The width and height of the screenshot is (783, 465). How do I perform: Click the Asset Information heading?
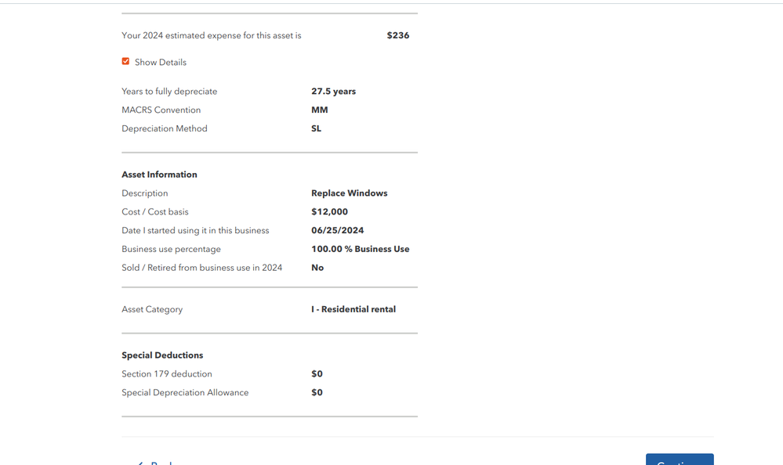(159, 175)
